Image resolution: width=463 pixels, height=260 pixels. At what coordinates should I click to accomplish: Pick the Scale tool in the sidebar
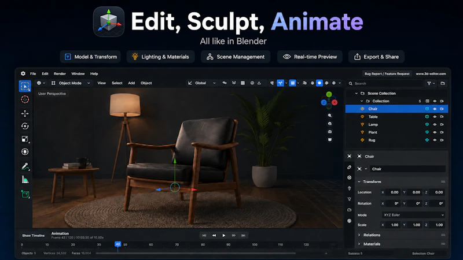pos(25,139)
